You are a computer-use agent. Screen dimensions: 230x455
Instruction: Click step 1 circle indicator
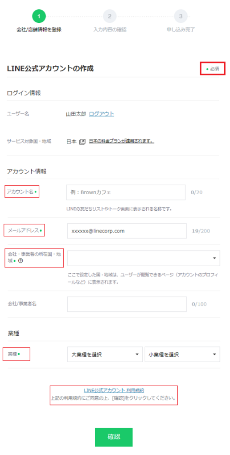(x=39, y=16)
